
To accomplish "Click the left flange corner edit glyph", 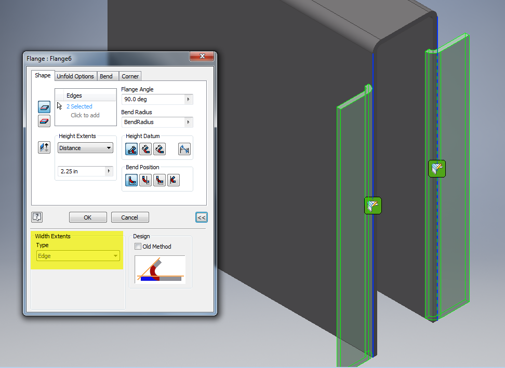I will [x=373, y=206].
